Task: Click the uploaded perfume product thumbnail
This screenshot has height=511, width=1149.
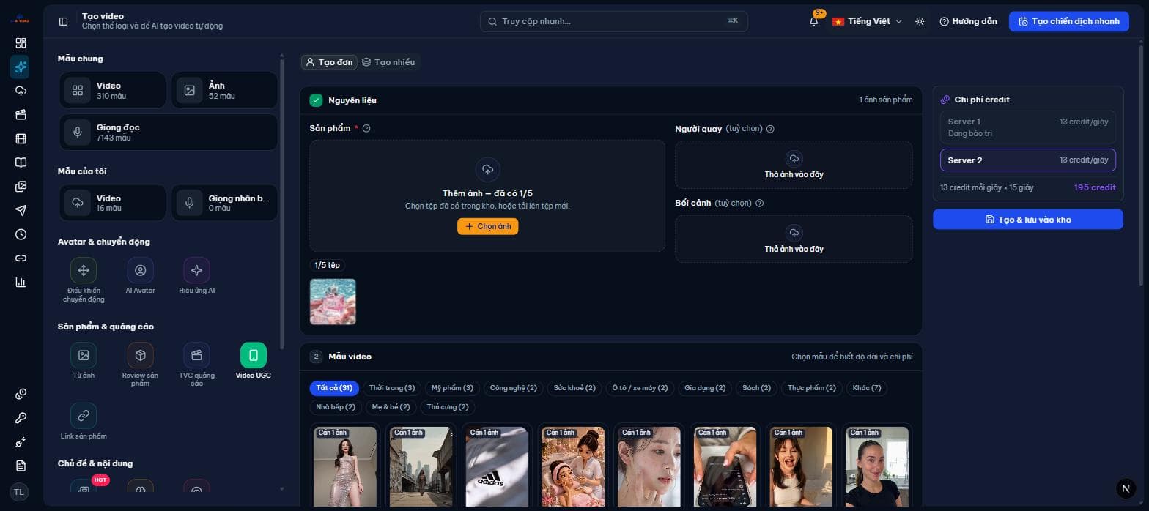Action: [x=333, y=302]
